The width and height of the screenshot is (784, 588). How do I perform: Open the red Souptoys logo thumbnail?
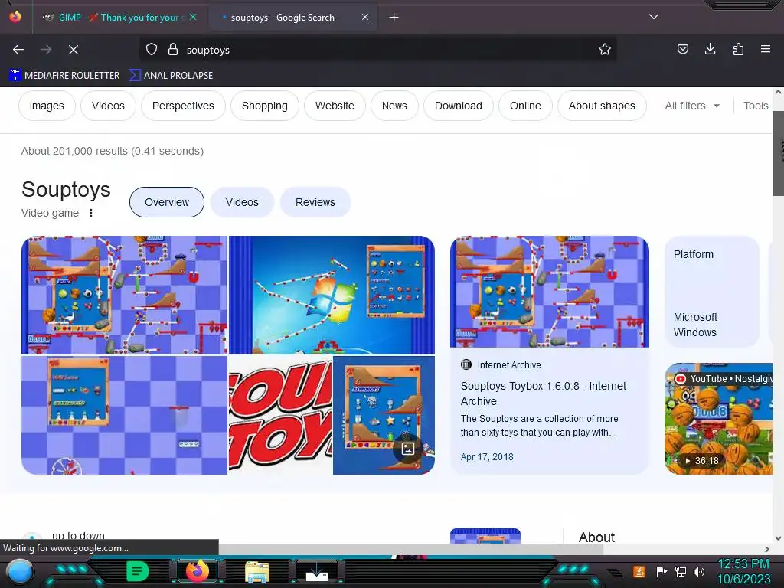(x=280, y=415)
